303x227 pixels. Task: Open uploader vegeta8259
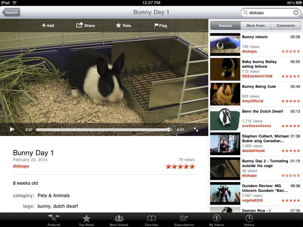pos(252,201)
